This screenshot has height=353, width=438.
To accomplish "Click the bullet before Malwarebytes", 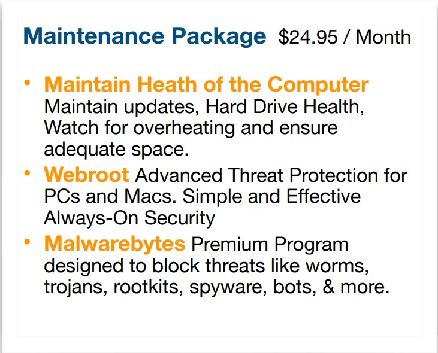I will tap(27, 242).
